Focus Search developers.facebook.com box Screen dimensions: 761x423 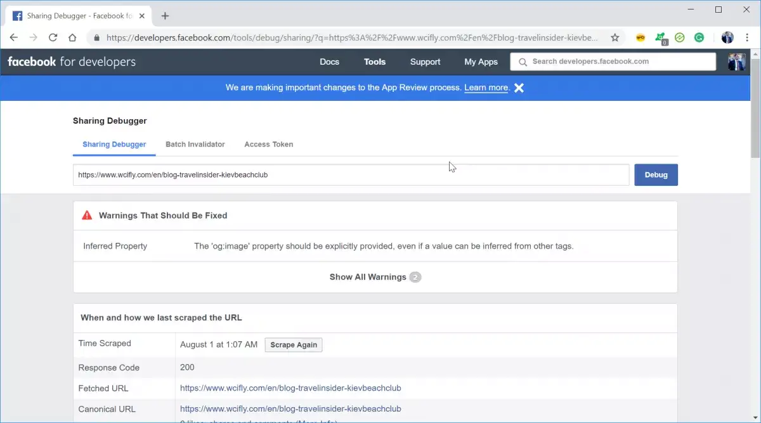pyautogui.click(x=613, y=62)
